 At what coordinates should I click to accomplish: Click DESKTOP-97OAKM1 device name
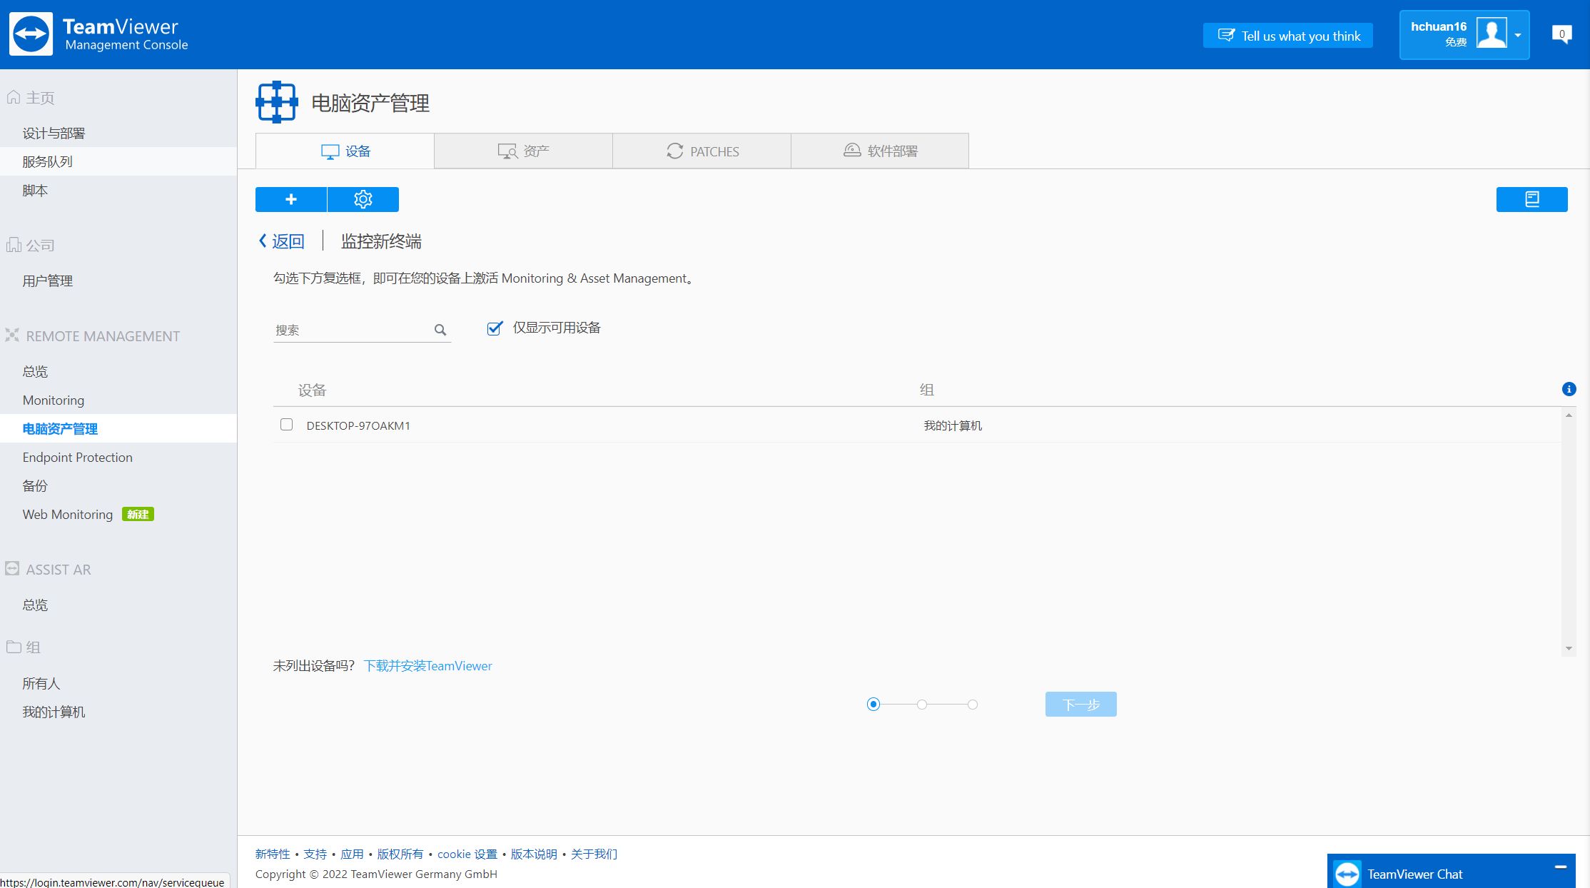(x=358, y=425)
